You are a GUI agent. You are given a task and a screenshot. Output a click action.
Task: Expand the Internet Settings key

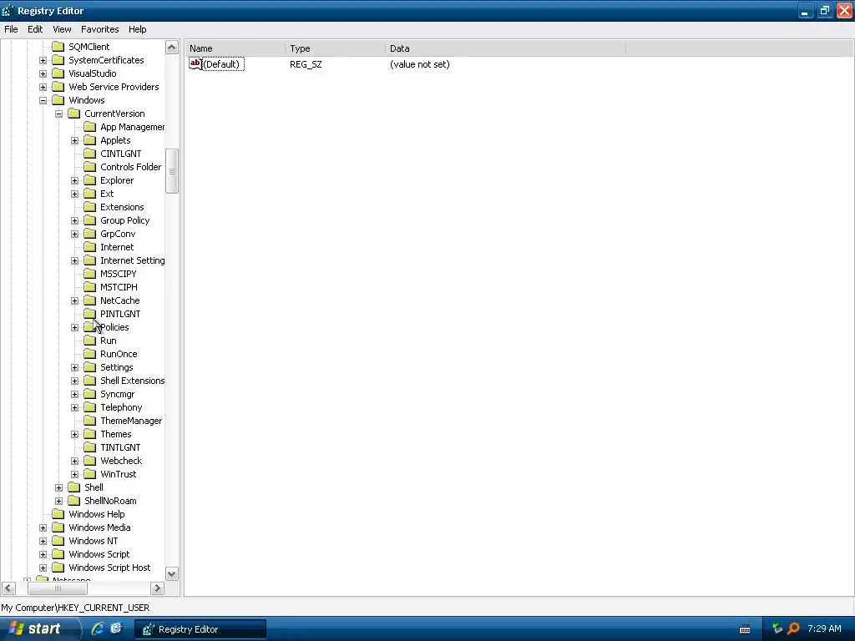[74, 260]
